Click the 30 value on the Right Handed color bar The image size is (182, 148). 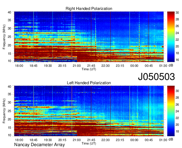coord(177,13)
